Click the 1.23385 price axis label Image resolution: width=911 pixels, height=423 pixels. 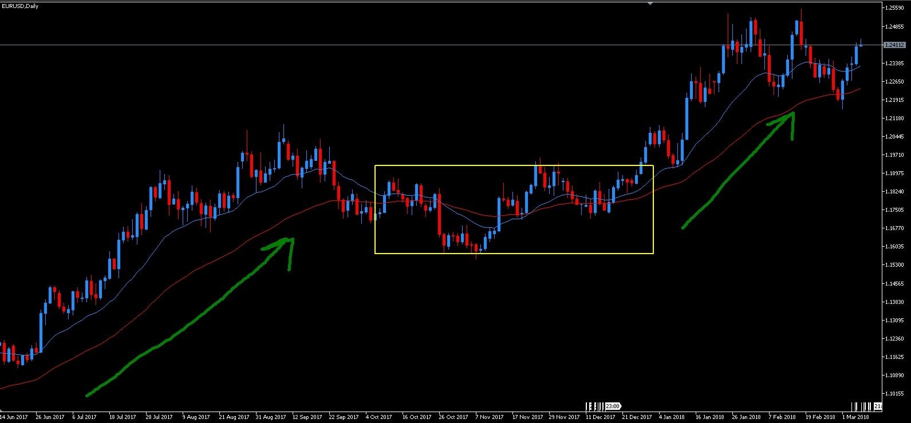point(894,63)
